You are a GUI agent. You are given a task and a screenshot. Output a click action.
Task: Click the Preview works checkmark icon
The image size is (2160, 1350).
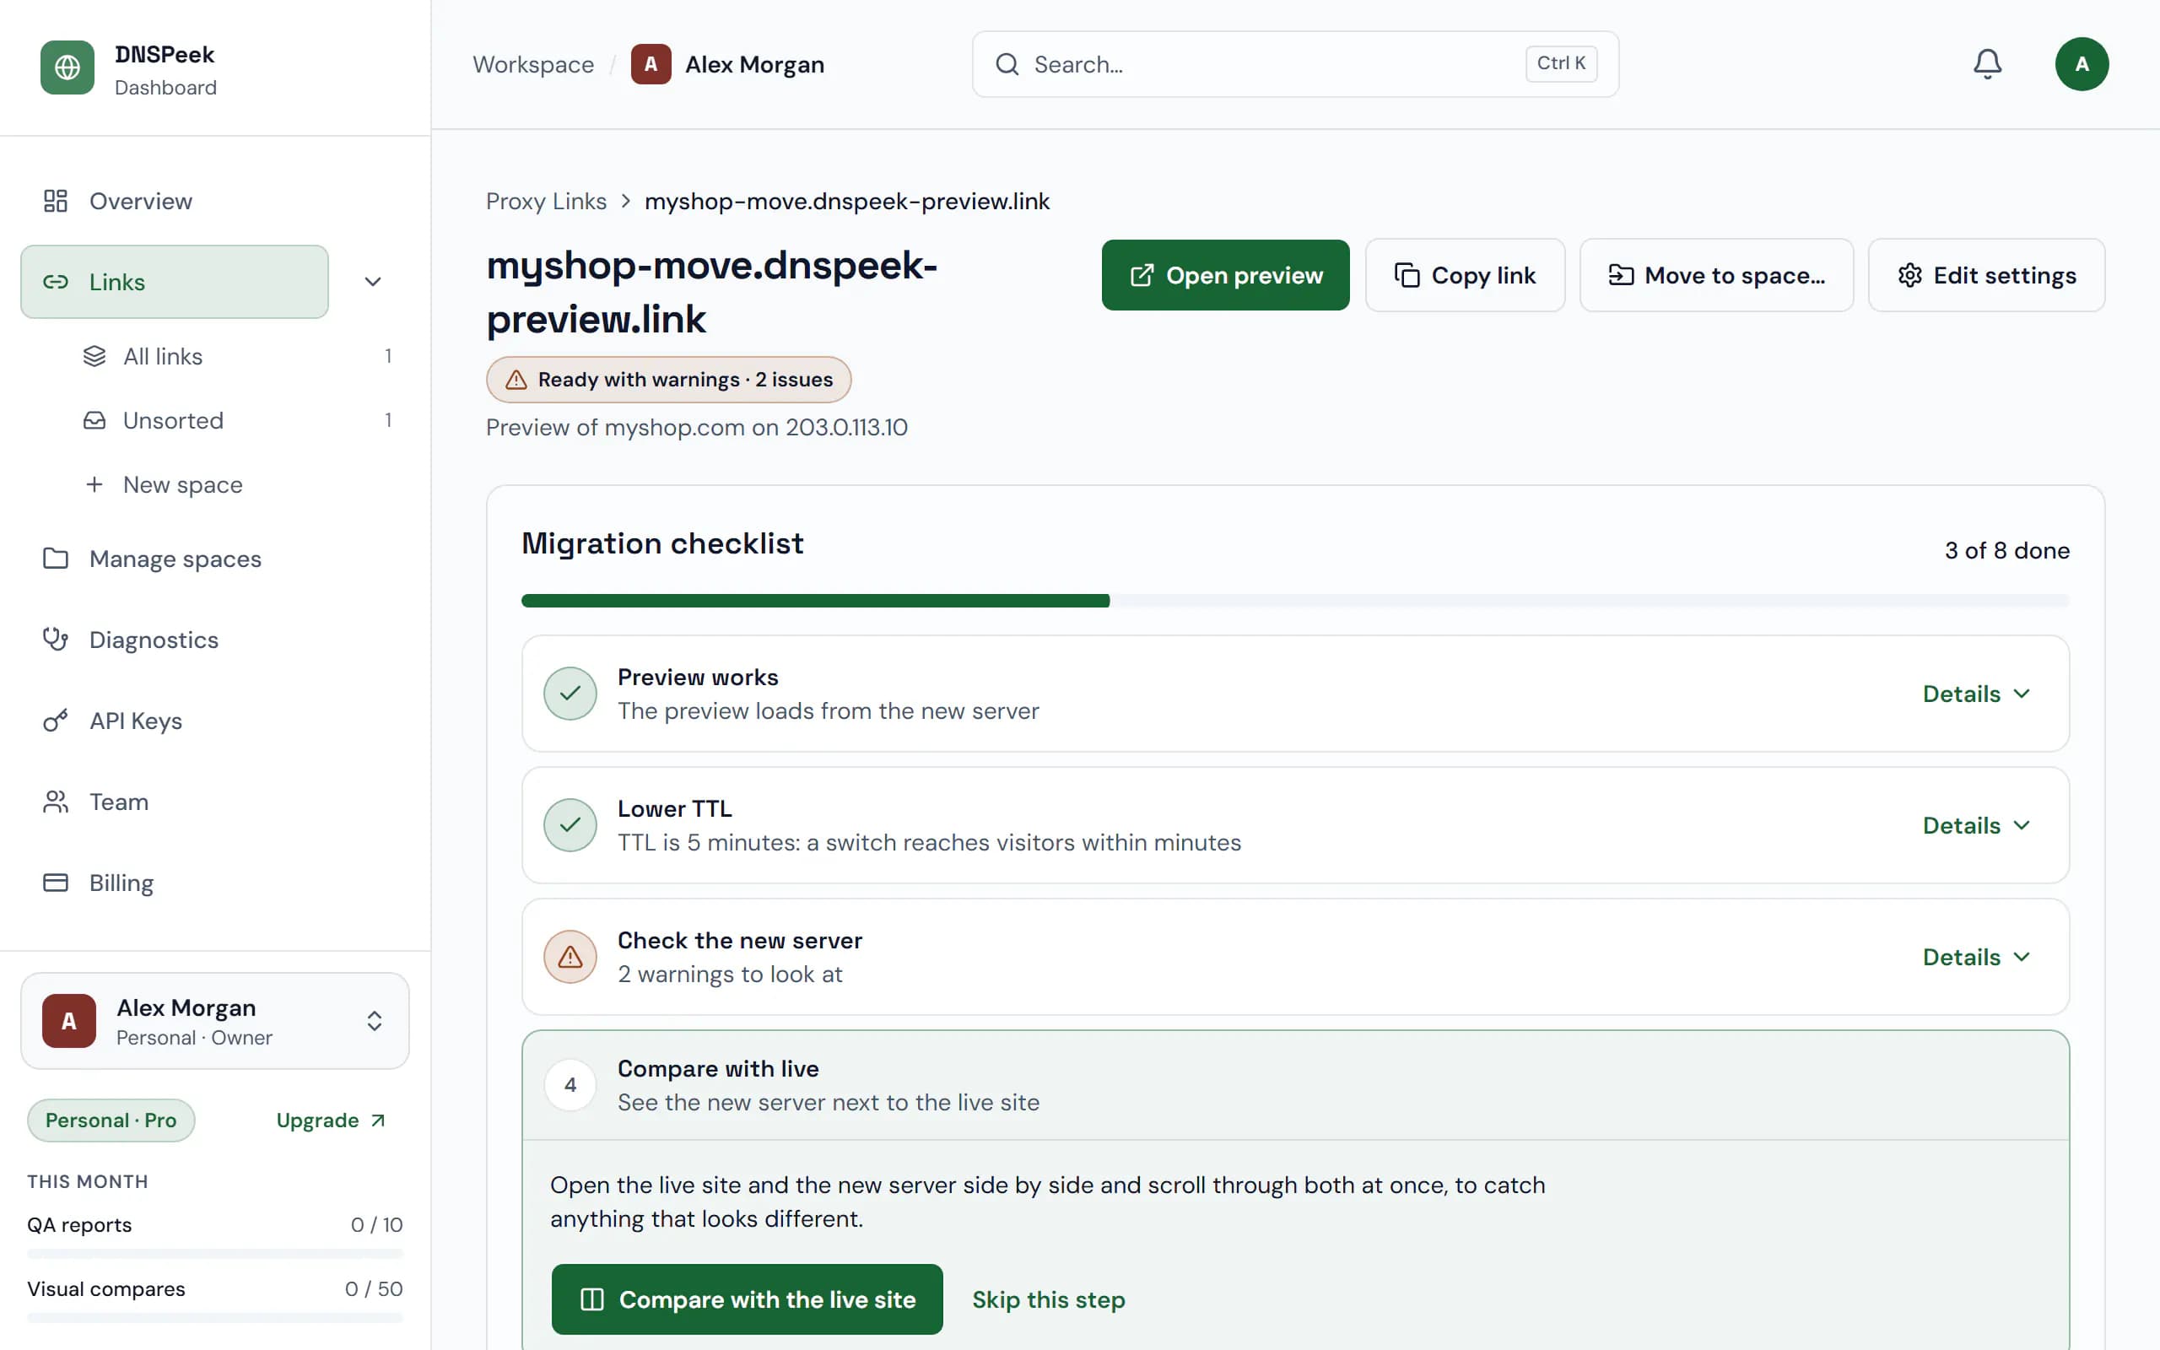tap(570, 694)
